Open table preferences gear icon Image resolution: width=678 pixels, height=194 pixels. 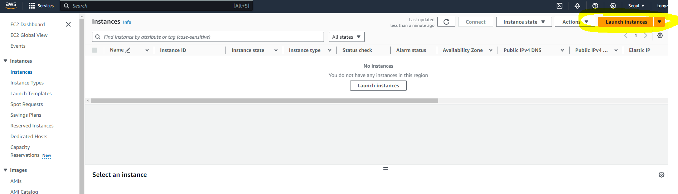click(660, 35)
